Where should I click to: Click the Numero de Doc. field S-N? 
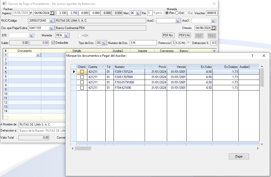pyautogui.click(x=143, y=43)
